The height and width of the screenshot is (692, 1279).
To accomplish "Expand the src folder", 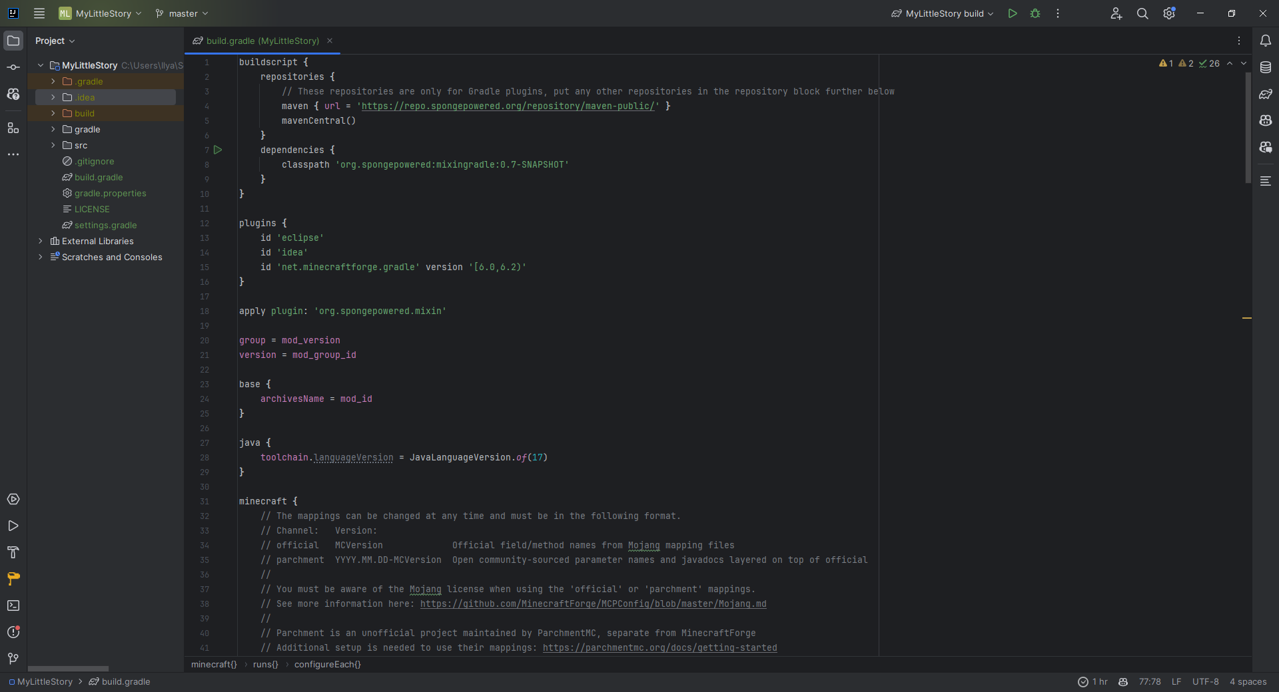I will [x=53, y=145].
